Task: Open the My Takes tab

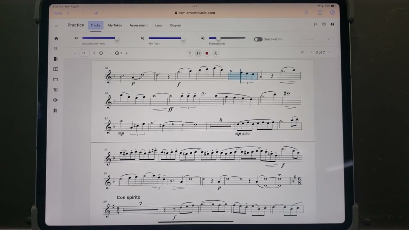Action: [115, 25]
